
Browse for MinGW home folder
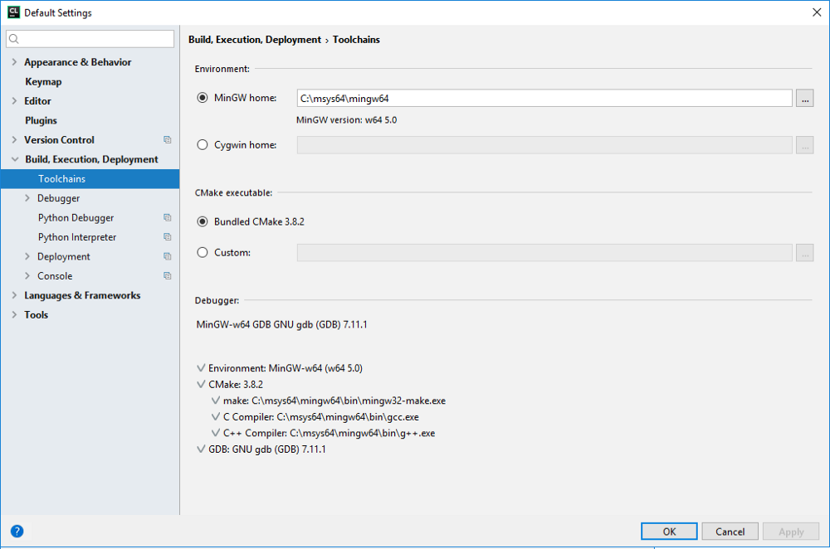[803, 98]
